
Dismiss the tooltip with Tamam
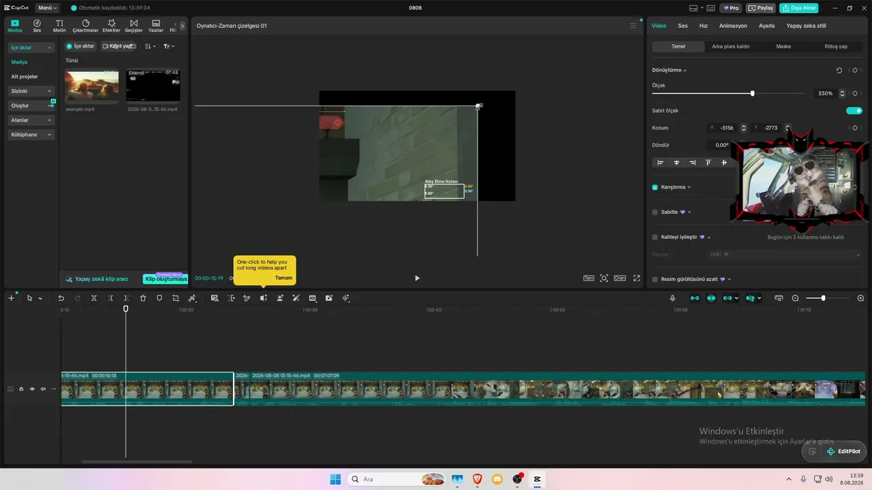[x=283, y=278]
